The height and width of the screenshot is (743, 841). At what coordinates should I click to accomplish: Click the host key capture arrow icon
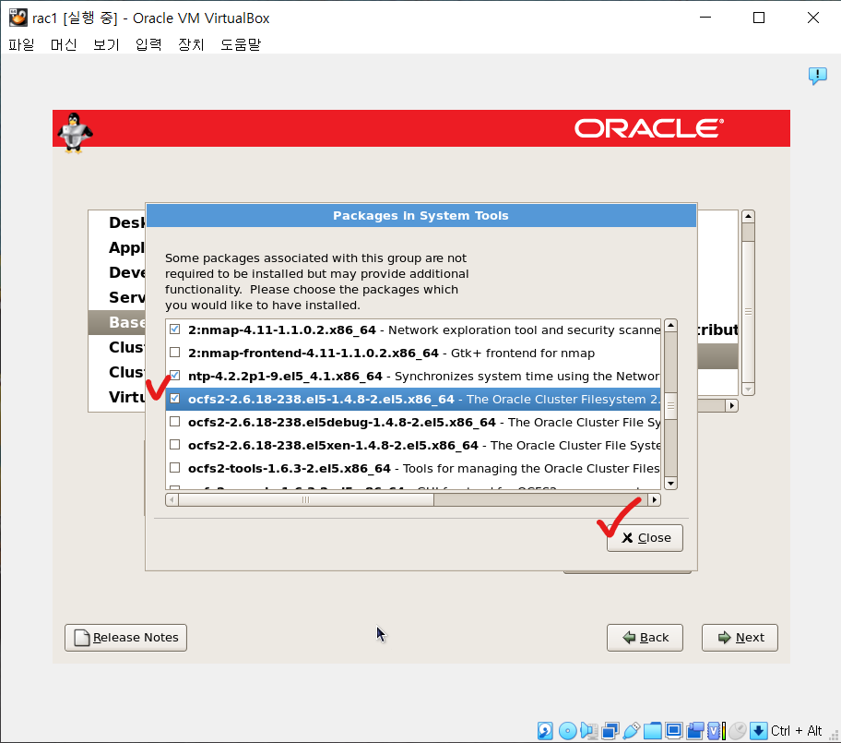(758, 731)
